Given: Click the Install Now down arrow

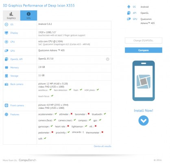Looking at the screenshot, I should pyautogui.click(x=144, y=121).
